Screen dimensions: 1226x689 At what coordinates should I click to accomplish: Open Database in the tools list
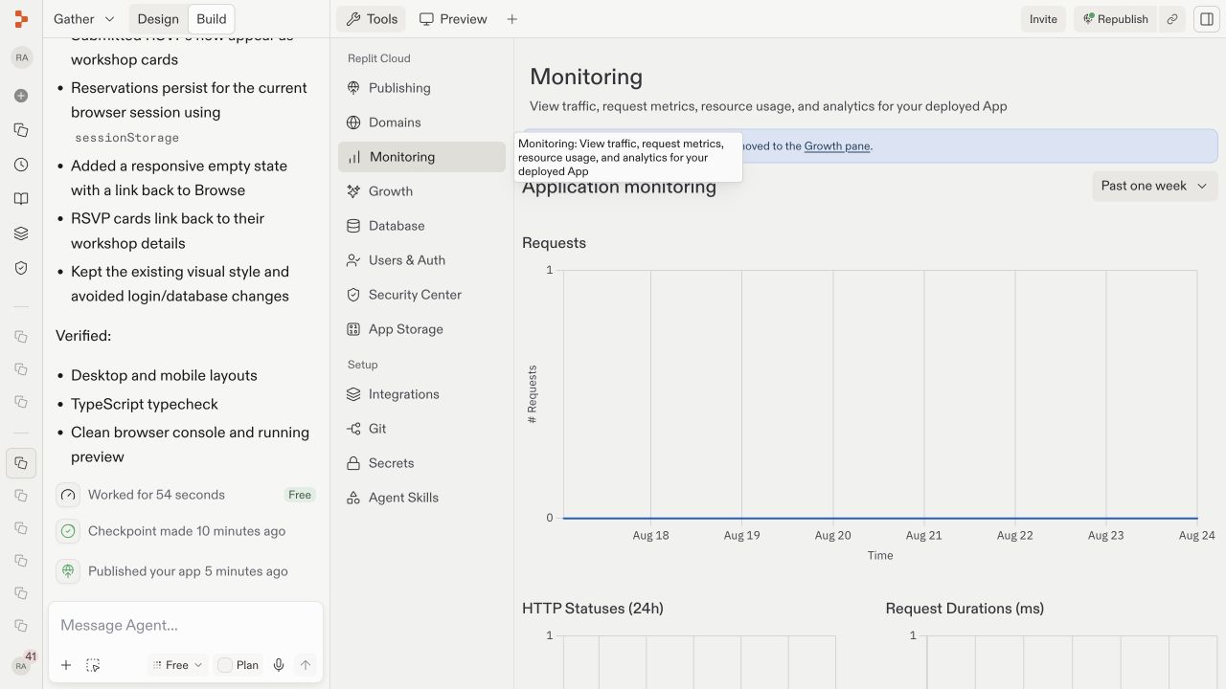421,226
